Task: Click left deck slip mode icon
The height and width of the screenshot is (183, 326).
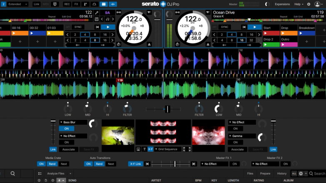Action: click(x=119, y=45)
